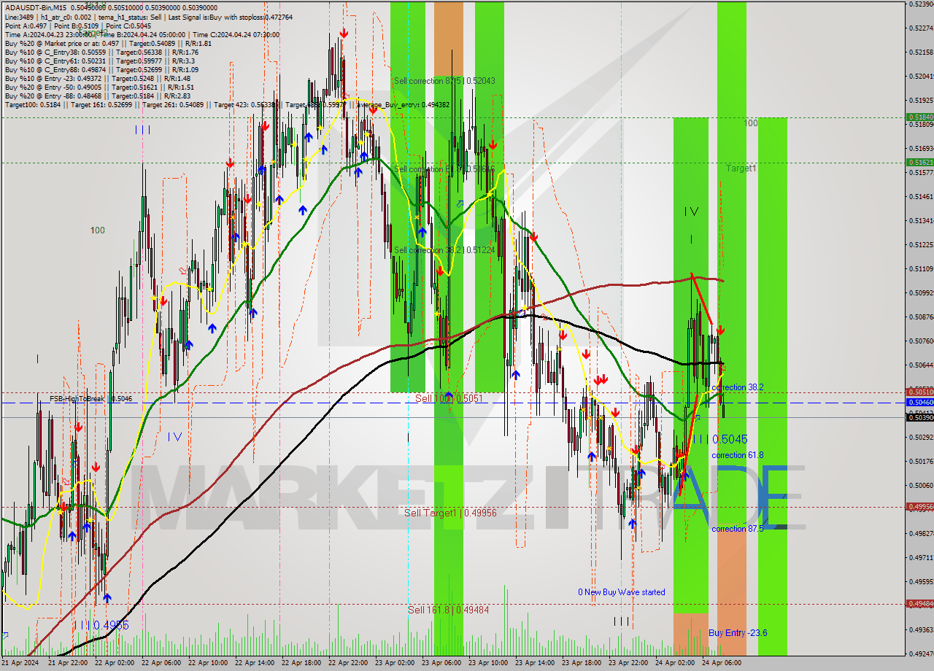Click the '22 Apr 10:00' time axis label

click(207, 663)
